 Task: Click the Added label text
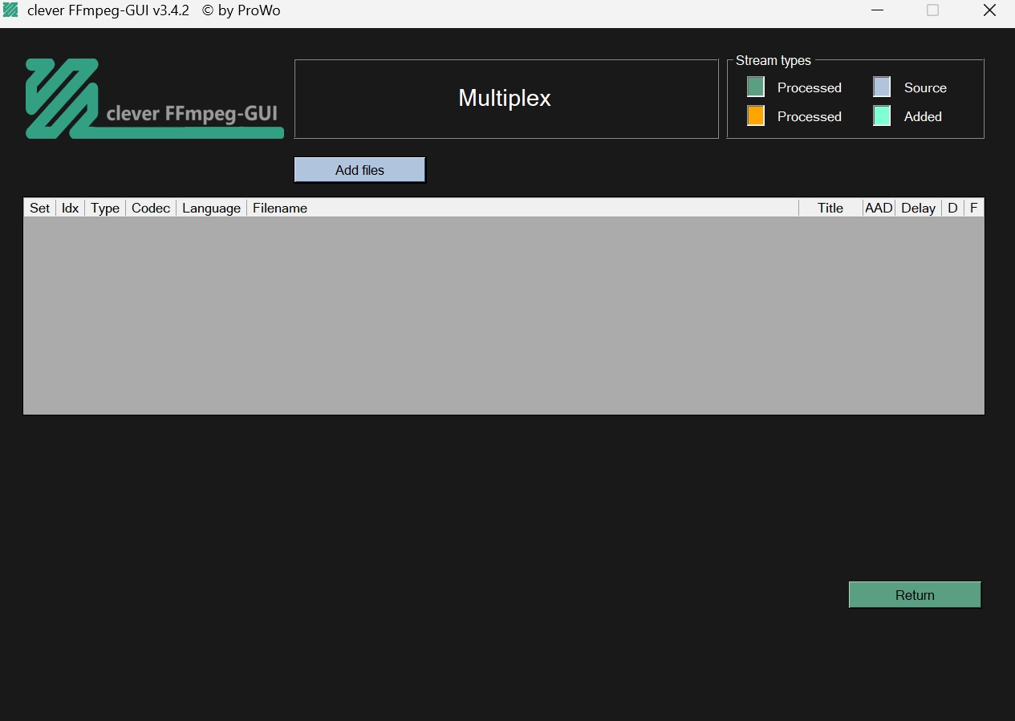pos(923,116)
